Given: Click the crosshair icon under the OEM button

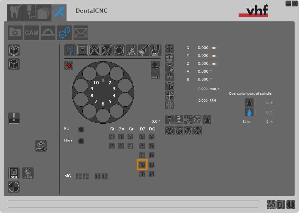Looking at the screenshot, I should pyautogui.click(x=14, y=187).
